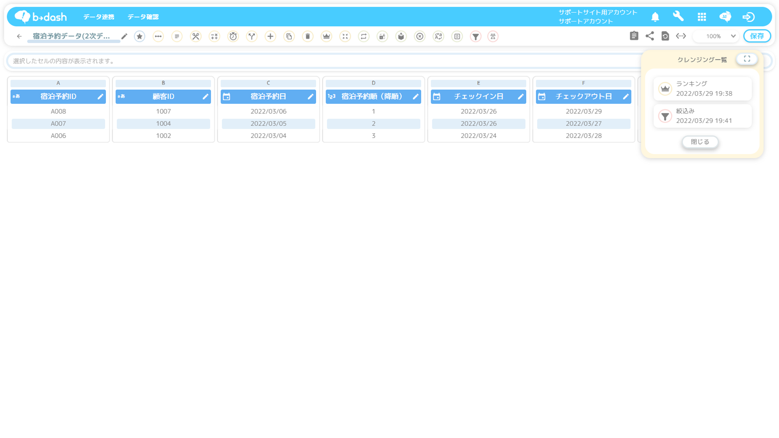Click the サポートアカウント account name

(x=586, y=21)
